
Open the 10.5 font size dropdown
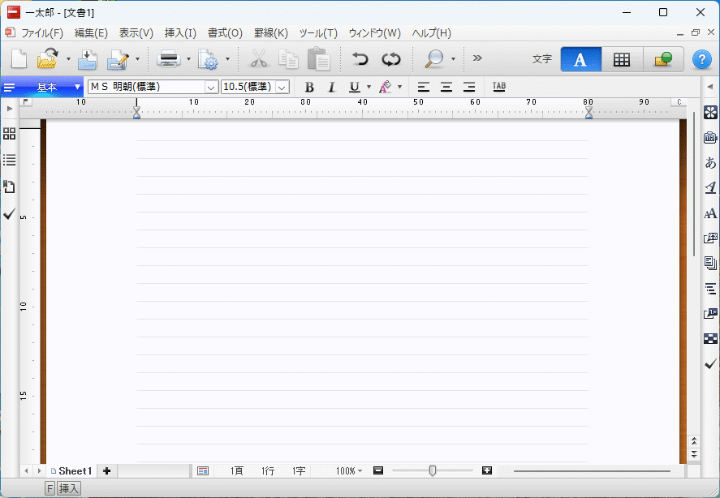tap(282, 87)
